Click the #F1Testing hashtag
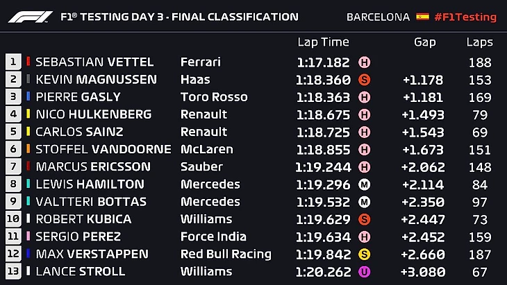This screenshot has width=507, height=285. (465, 17)
